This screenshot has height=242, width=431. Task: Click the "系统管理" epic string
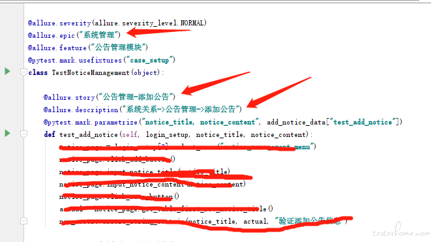pyautogui.click(x=99, y=35)
